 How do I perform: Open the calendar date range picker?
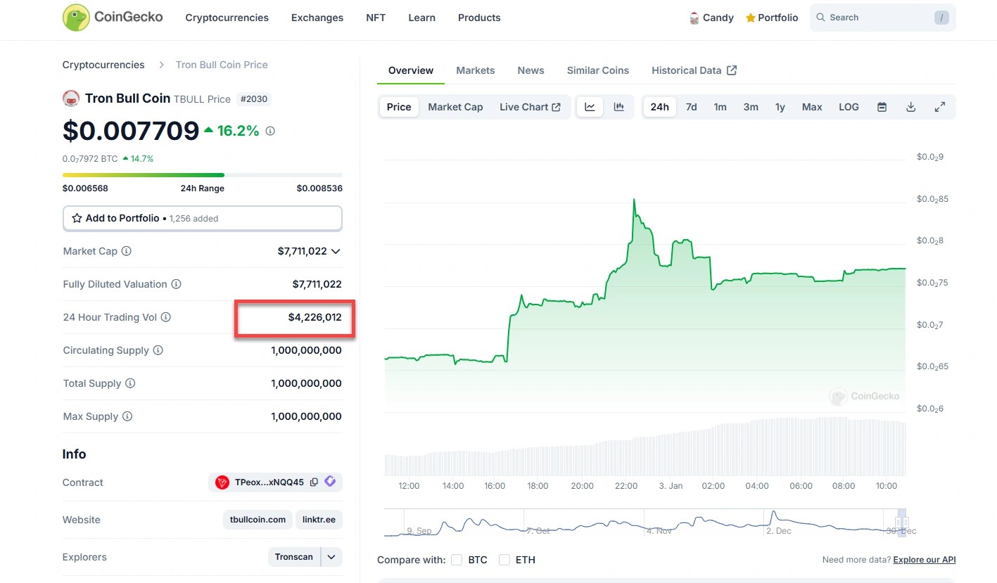coord(882,107)
